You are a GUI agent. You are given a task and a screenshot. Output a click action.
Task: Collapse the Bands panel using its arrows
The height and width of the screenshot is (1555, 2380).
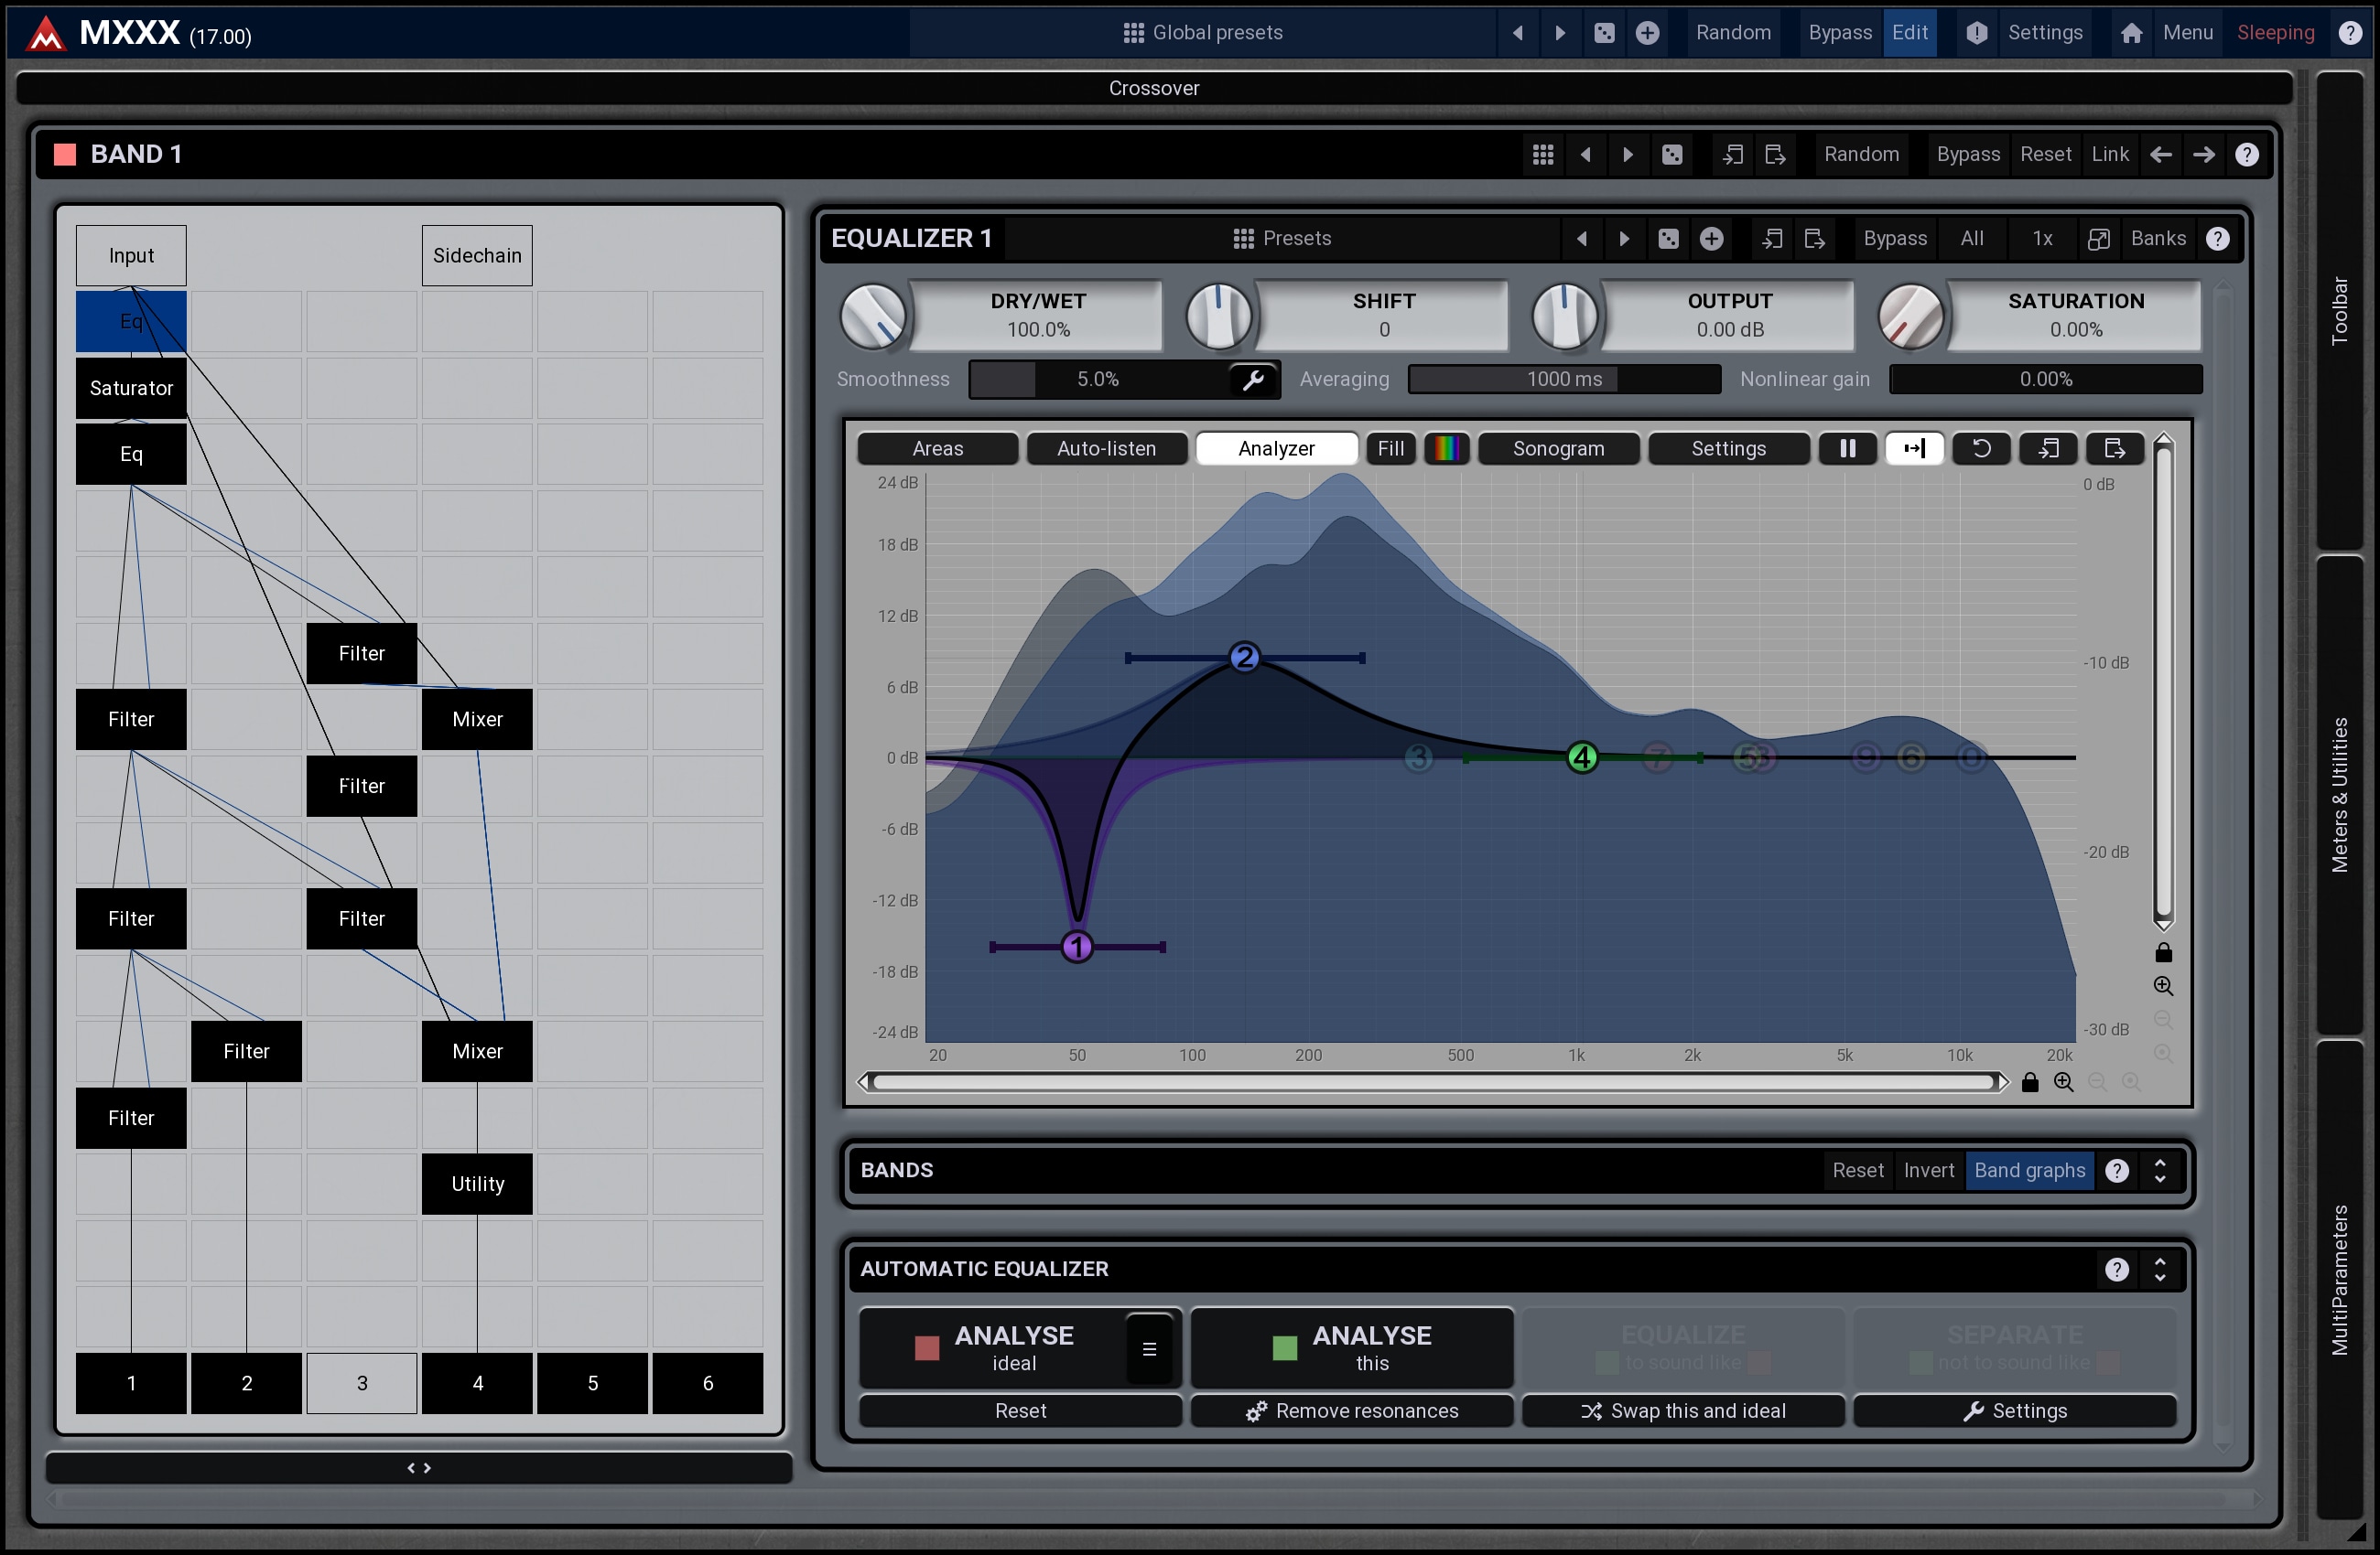click(x=2160, y=1170)
